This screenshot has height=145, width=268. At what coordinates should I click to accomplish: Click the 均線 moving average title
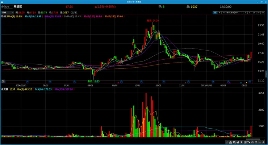(4, 17)
